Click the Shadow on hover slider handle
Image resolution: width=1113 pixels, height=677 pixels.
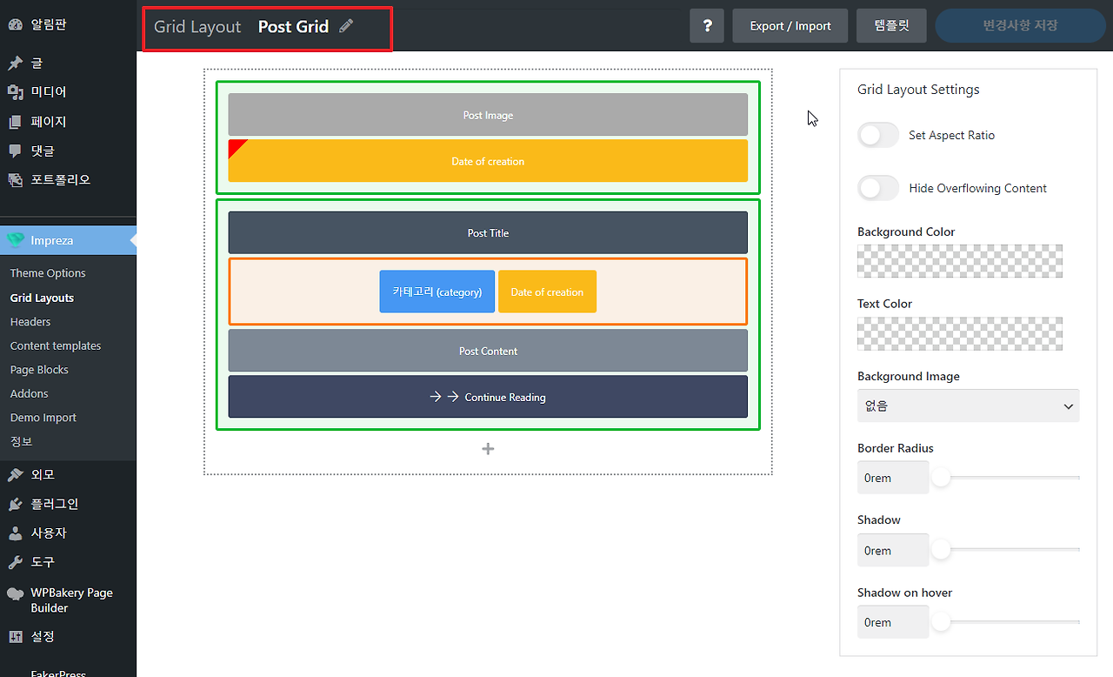pyautogui.click(x=941, y=621)
